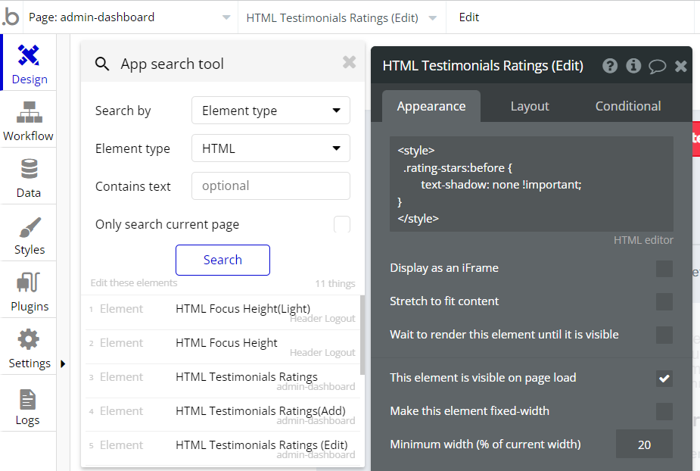700x471 pixels.
Task: Select result 2, HTML Focus Height
Action: coord(222,347)
